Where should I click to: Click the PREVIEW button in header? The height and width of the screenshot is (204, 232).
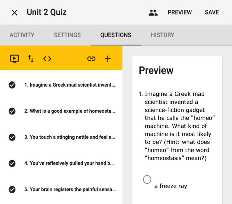click(180, 12)
